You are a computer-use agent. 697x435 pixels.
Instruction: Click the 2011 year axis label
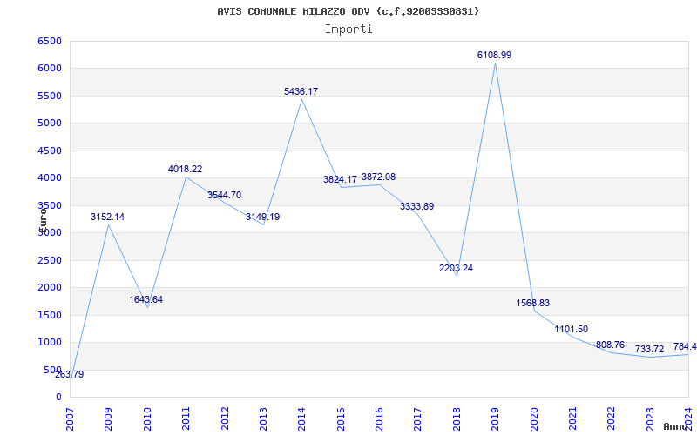186,418
